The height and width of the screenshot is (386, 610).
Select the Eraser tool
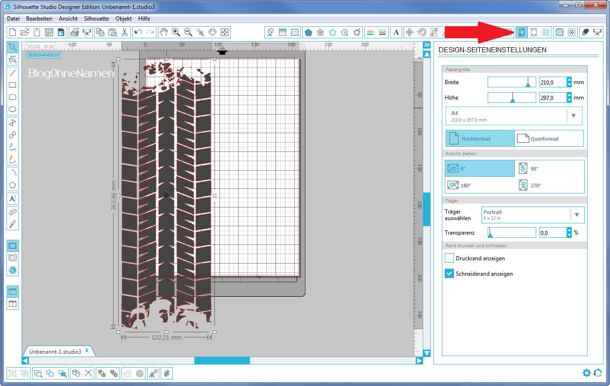(x=13, y=212)
